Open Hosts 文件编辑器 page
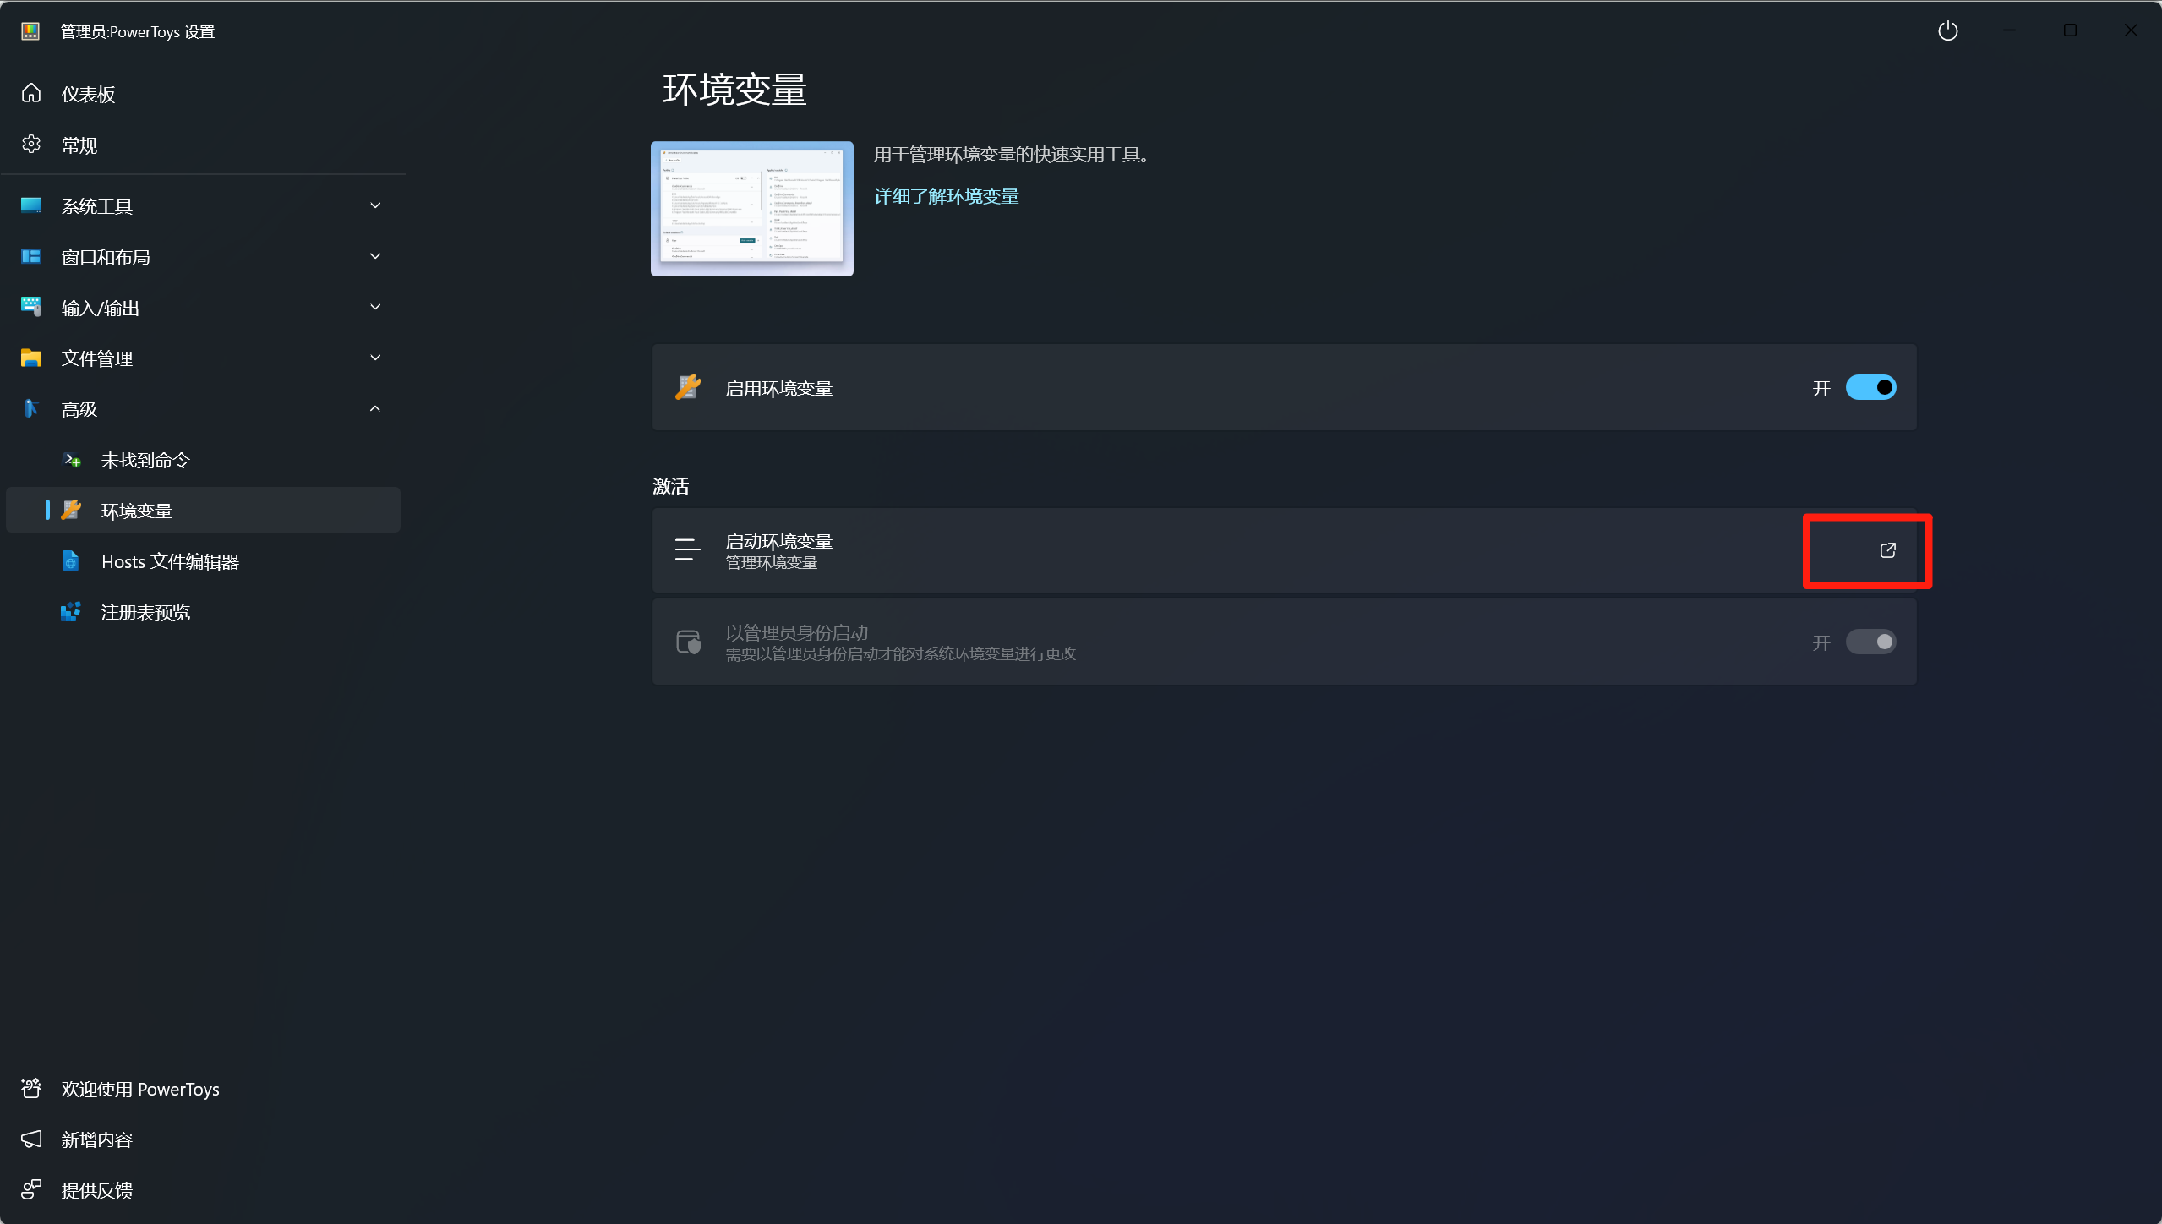Viewport: 2162px width, 1224px height. (x=203, y=560)
